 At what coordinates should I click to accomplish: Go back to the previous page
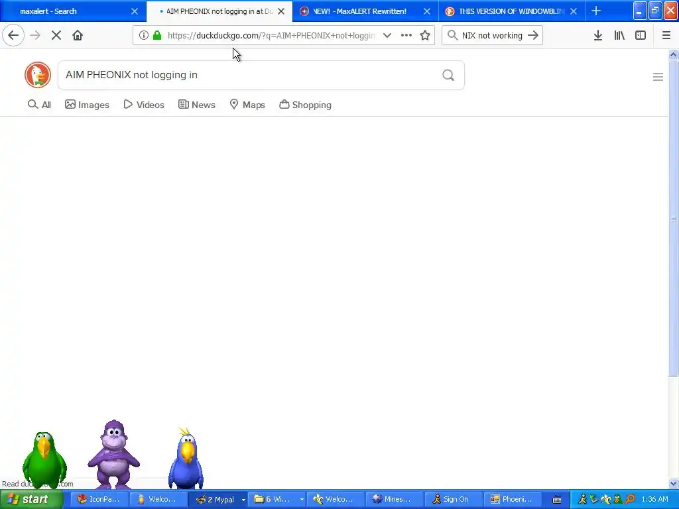13,36
